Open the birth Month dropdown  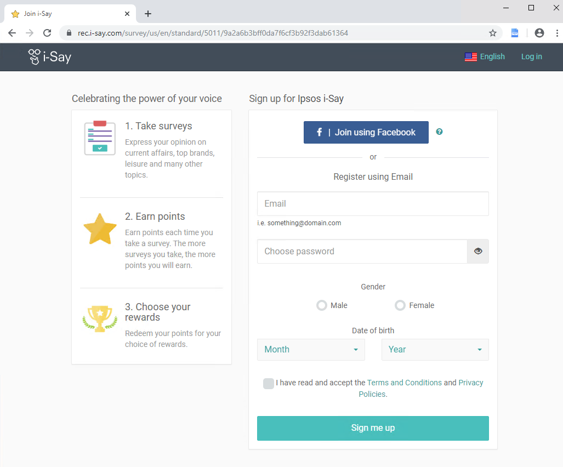tap(310, 349)
